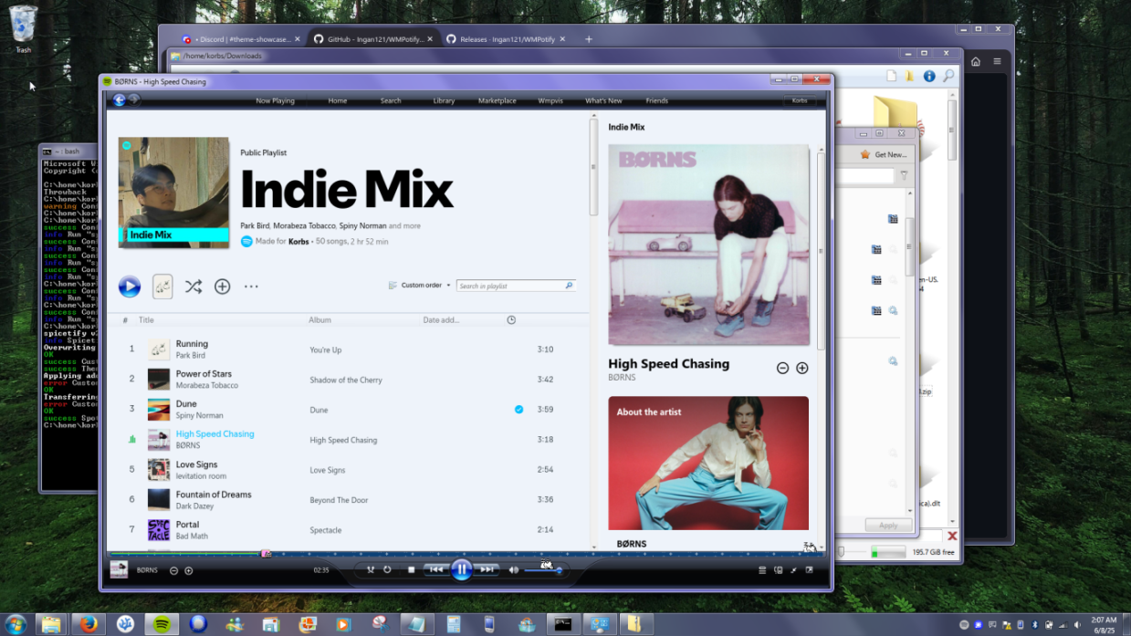
Task: Add Indie Mix playlist to library
Action: (x=222, y=287)
